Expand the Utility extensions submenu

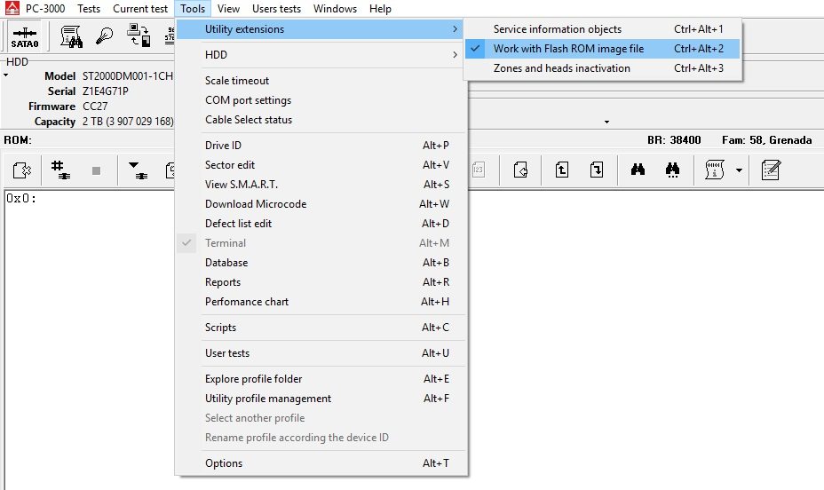(x=321, y=29)
